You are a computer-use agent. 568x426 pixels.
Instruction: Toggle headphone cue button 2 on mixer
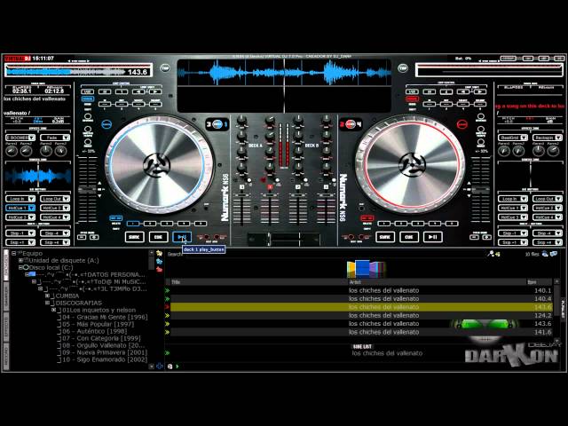point(298,187)
